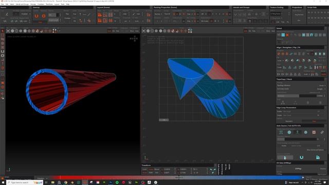Click the first bottom-row Layout icon
The height and width of the screenshot is (185, 329).
tap(100, 21)
